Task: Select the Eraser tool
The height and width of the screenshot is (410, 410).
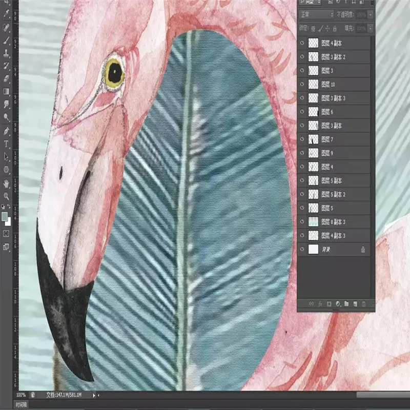Action: [6, 78]
